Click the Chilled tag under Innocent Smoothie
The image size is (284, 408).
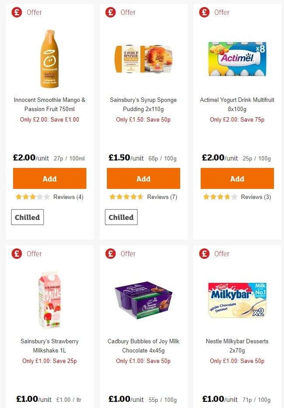point(27,217)
